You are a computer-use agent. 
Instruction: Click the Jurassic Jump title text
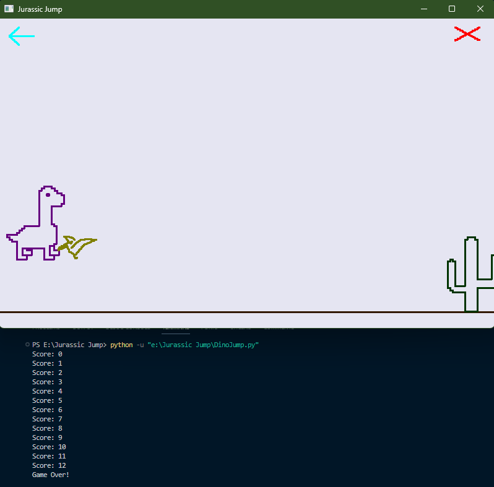tap(40, 9)
